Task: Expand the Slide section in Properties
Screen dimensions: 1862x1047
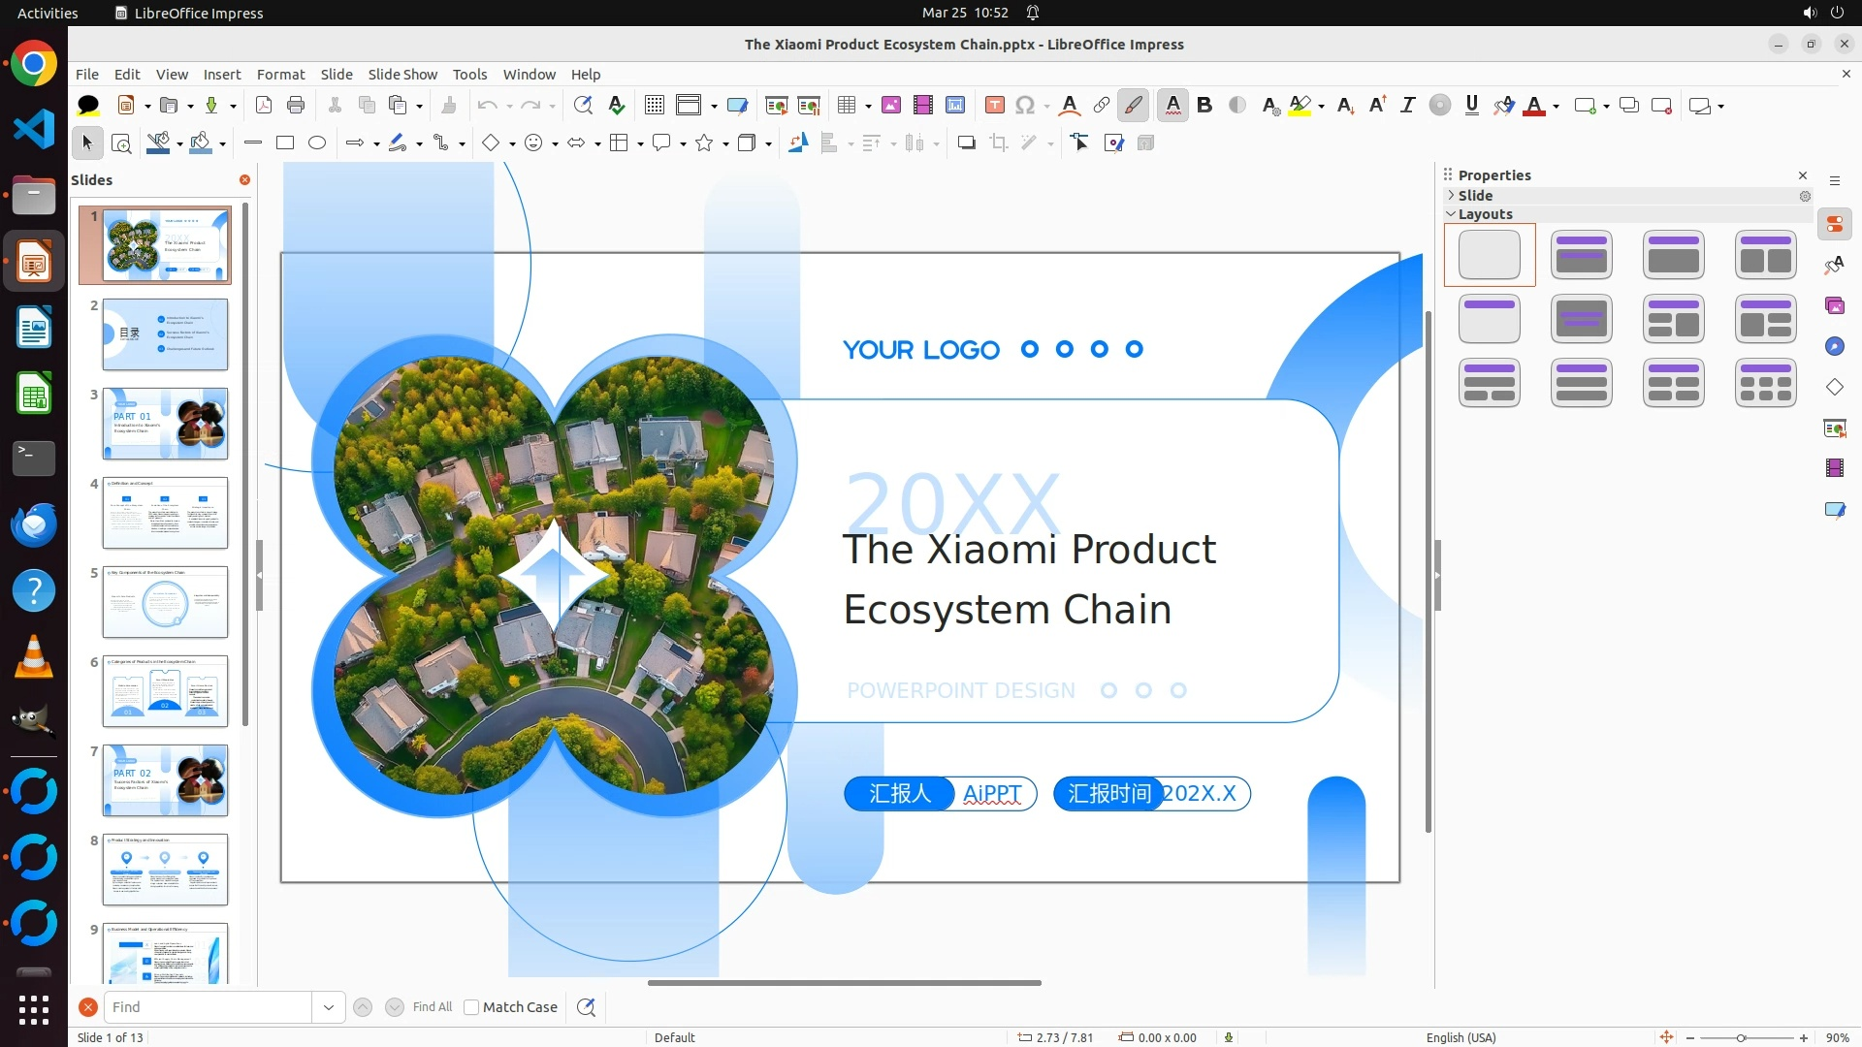Action: [x=1474, y=196]
